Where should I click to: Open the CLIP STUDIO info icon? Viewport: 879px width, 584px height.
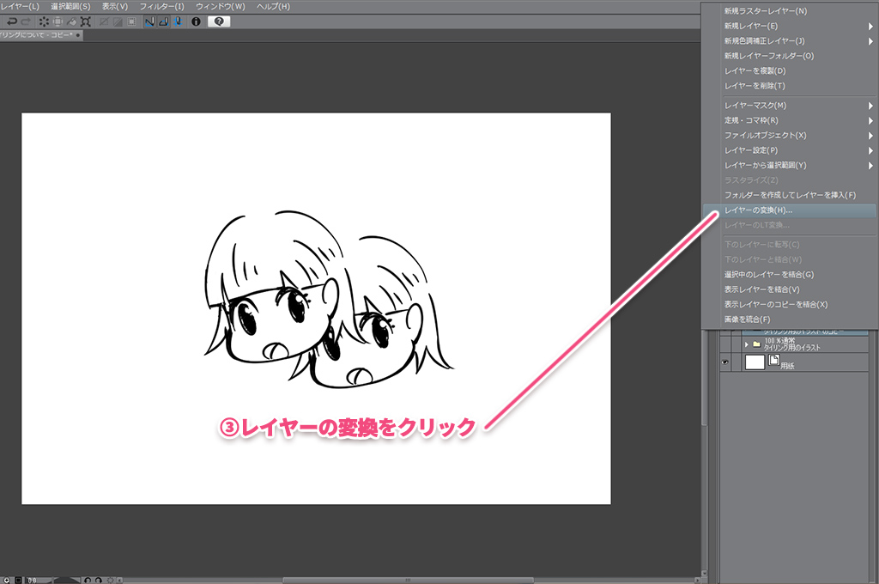pyautogui.click(x=196, y=21)
